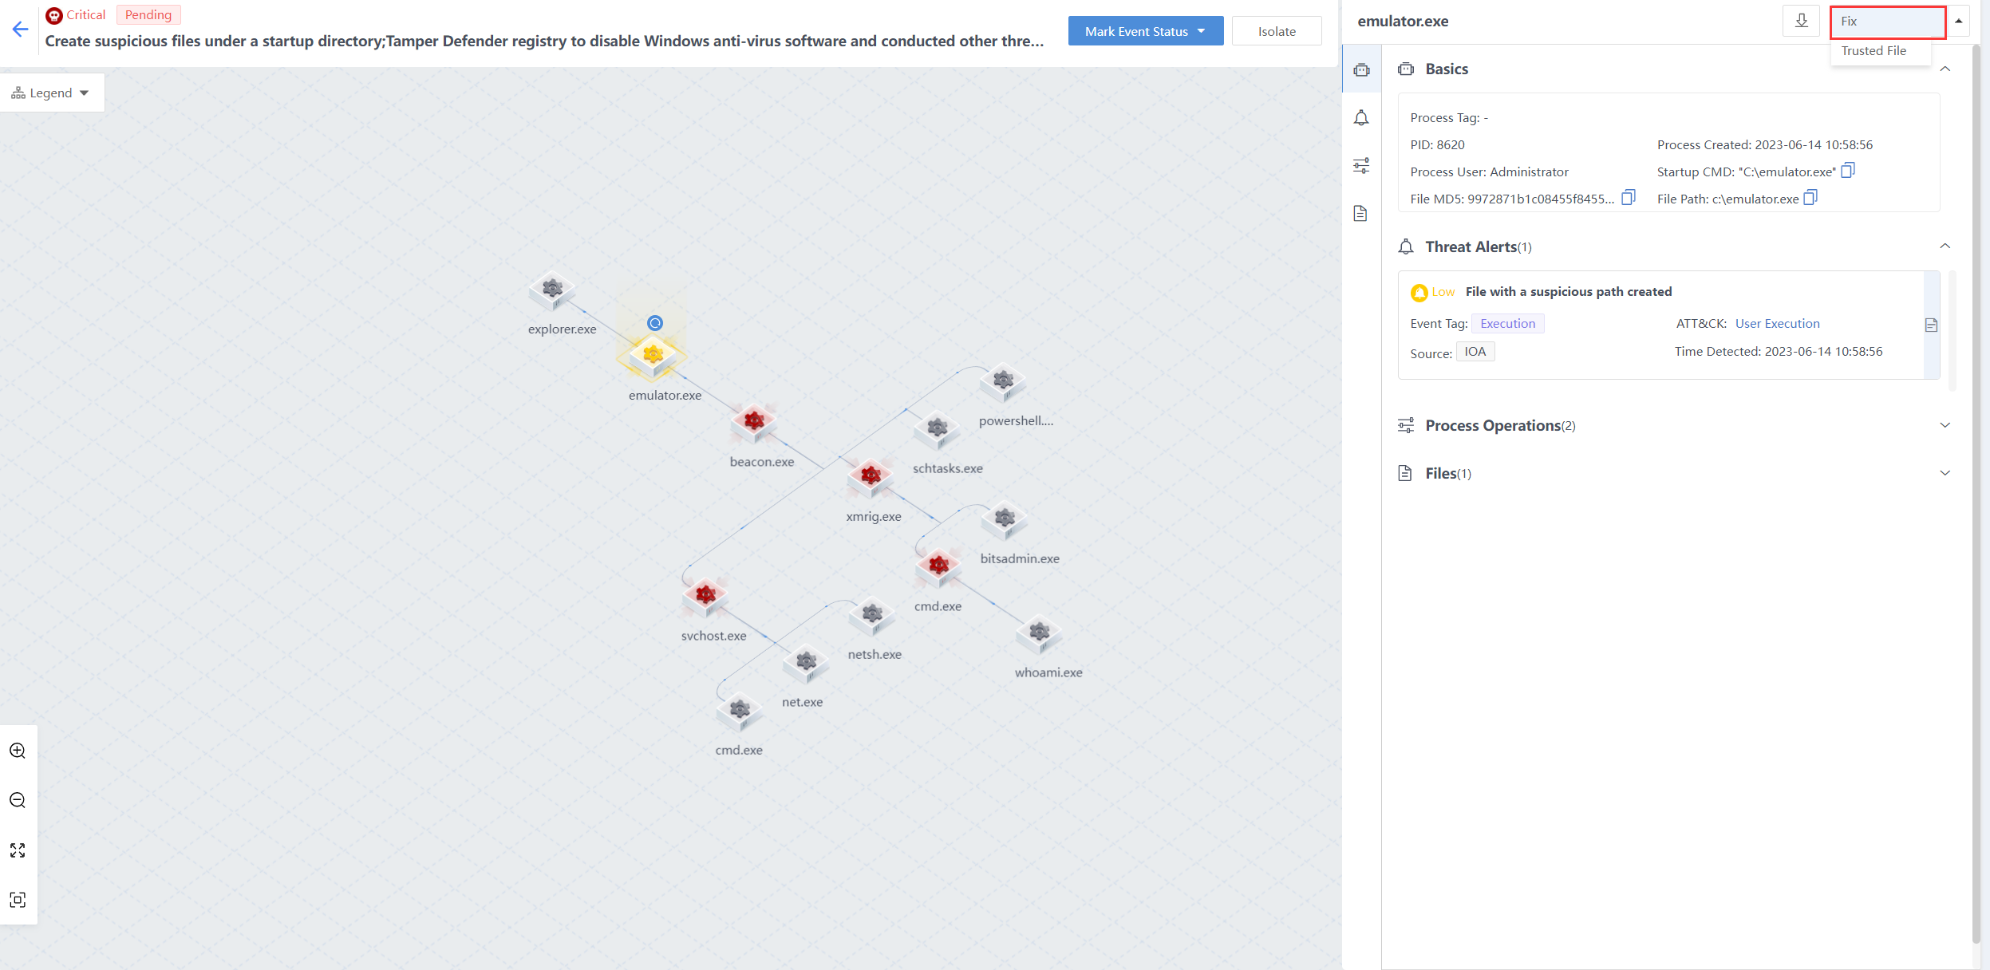Copy the Startup CMD value
This screenshot has width=1990, height=970.
click(x=1848, y=171)
